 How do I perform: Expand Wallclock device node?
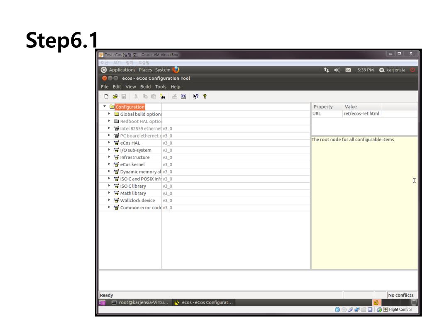[109, 200]
